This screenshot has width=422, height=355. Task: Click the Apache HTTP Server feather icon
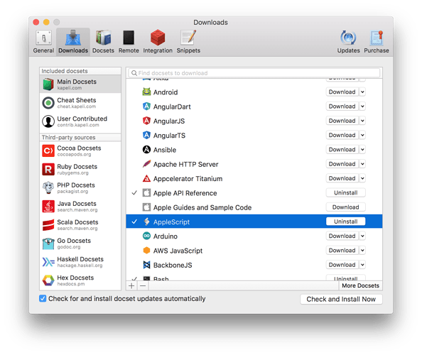[146, 164]
